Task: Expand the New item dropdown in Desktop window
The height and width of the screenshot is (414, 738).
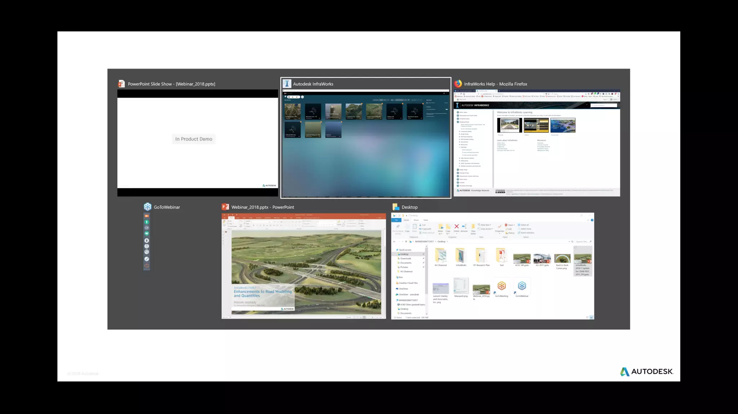Action: [485, 225]
